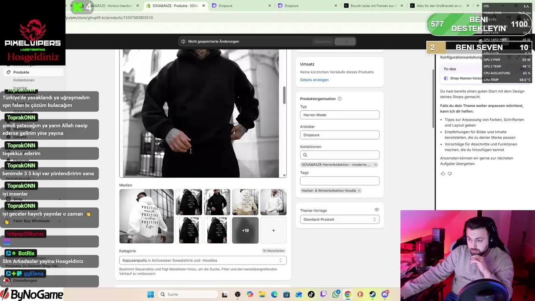Click the thumbs down icon under the assistant reply

coord(450,173)
